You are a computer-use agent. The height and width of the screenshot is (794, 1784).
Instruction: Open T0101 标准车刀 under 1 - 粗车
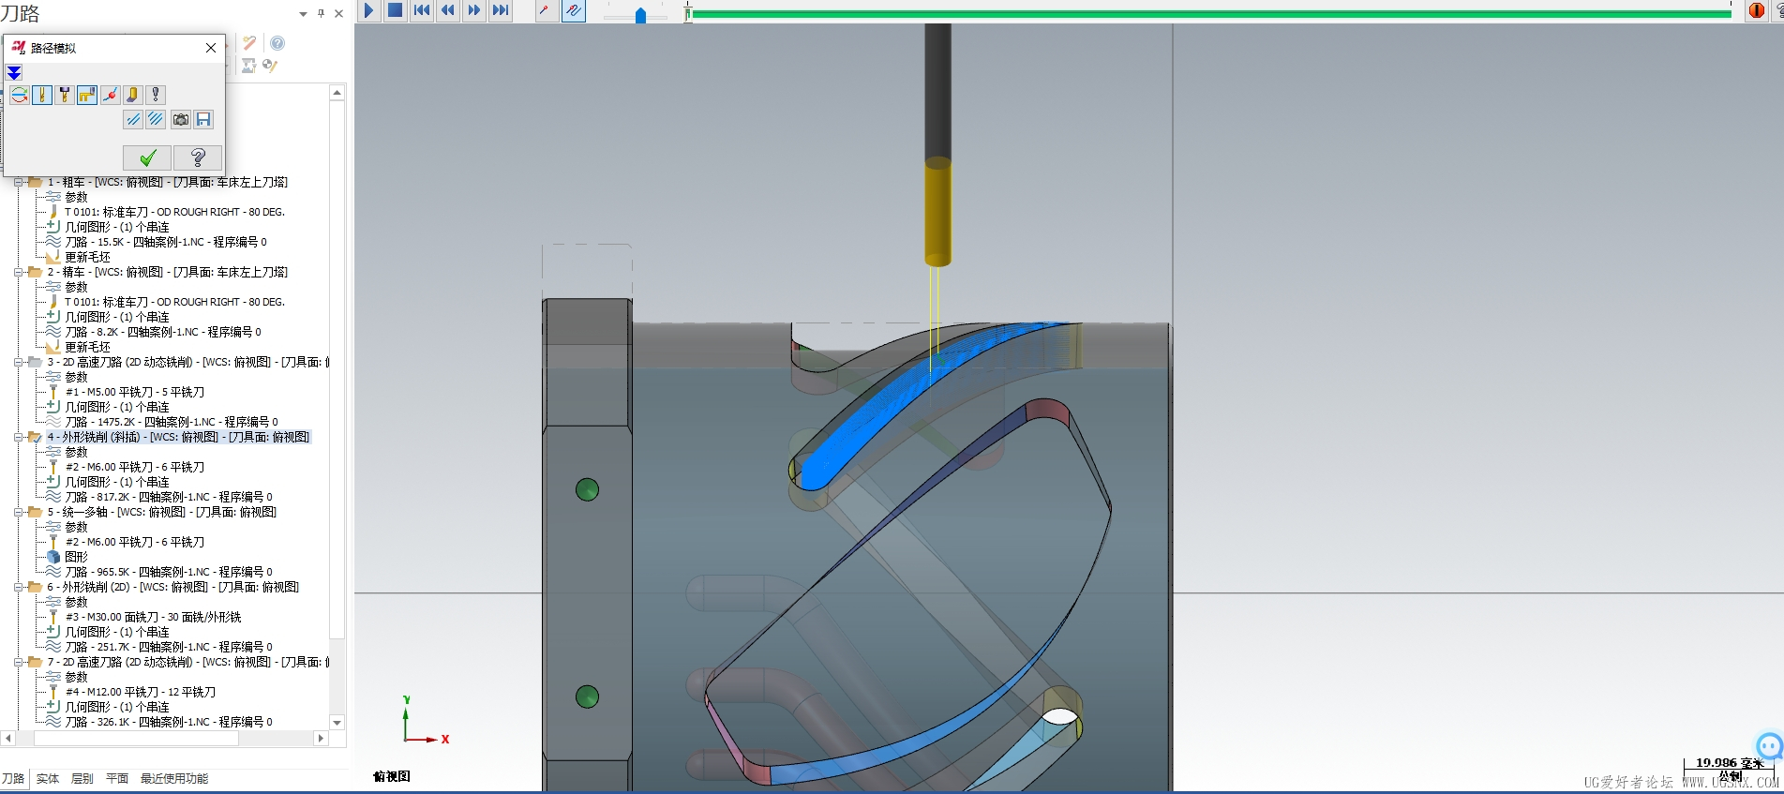[x=174, y=212]
